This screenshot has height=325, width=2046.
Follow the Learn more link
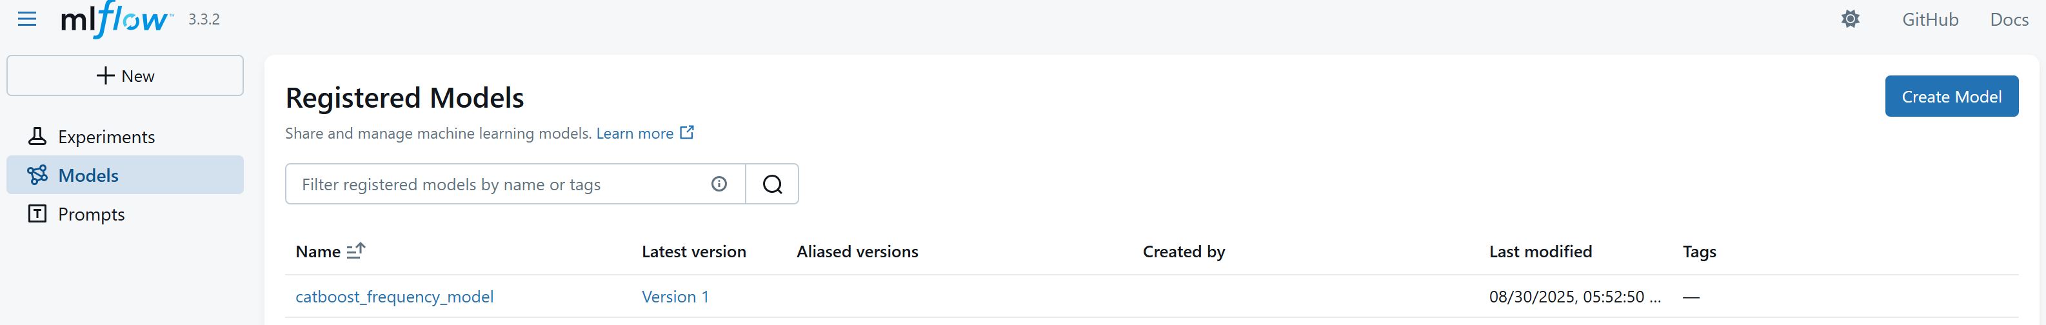pyautogui.click(x=635, y=133)
